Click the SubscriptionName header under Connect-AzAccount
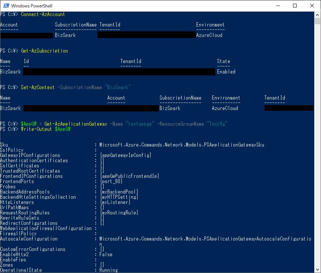This screenshot has width=321, height=273. point(76,25)
